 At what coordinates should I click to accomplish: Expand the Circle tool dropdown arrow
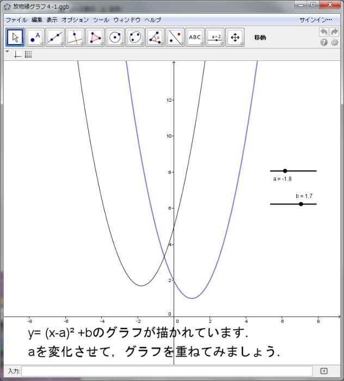tap(122, 44)
